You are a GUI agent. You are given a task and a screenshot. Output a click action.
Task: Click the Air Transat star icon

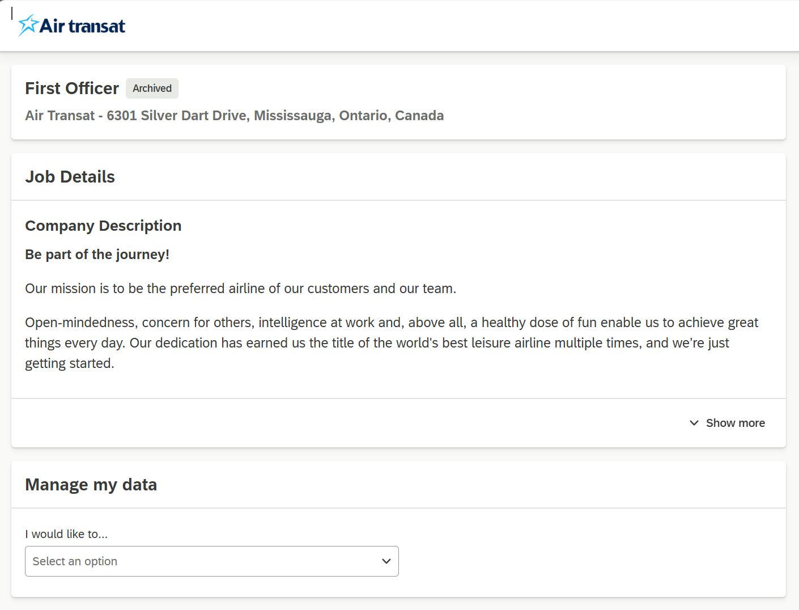(28, 26)
